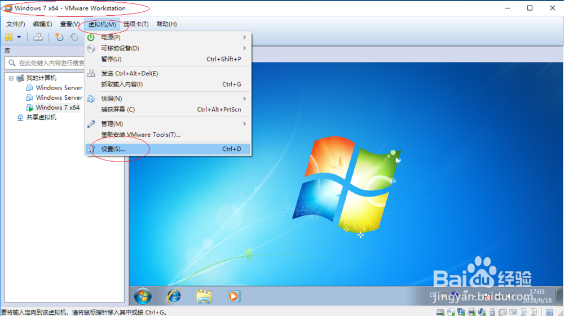Click the network adapter status bar icon
The height and width of the screenshot is (316, 564).
point(461,312)
